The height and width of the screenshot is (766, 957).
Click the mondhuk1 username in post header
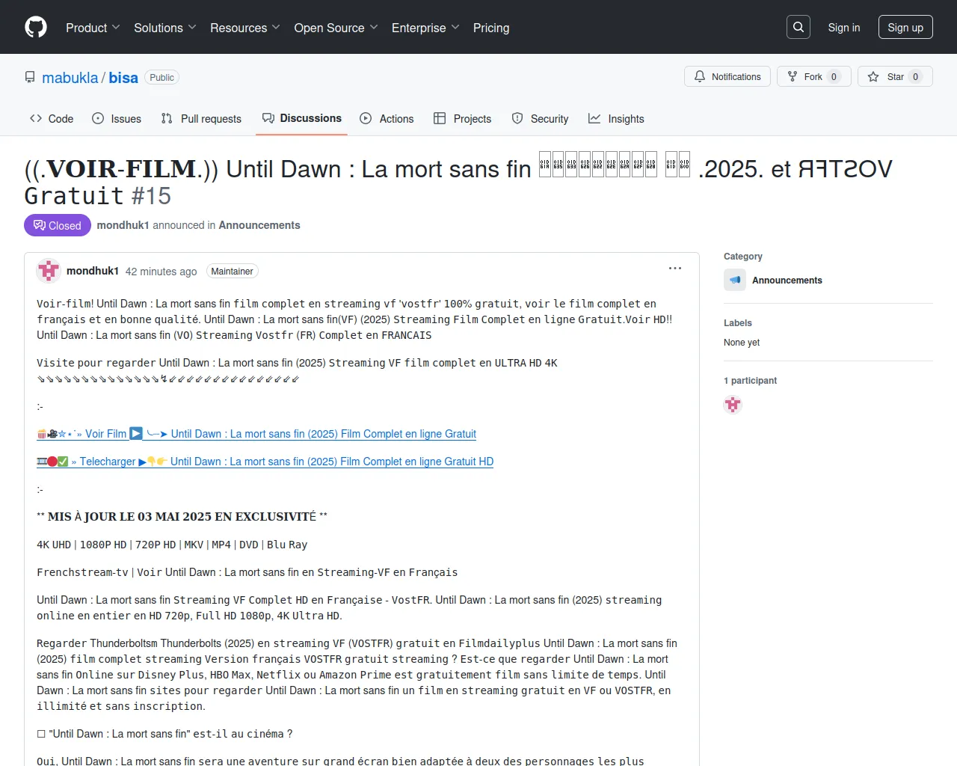point(93,271)
